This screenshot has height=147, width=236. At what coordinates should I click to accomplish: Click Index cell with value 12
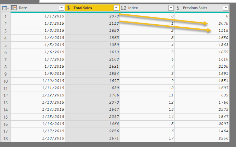click(147, 103)
